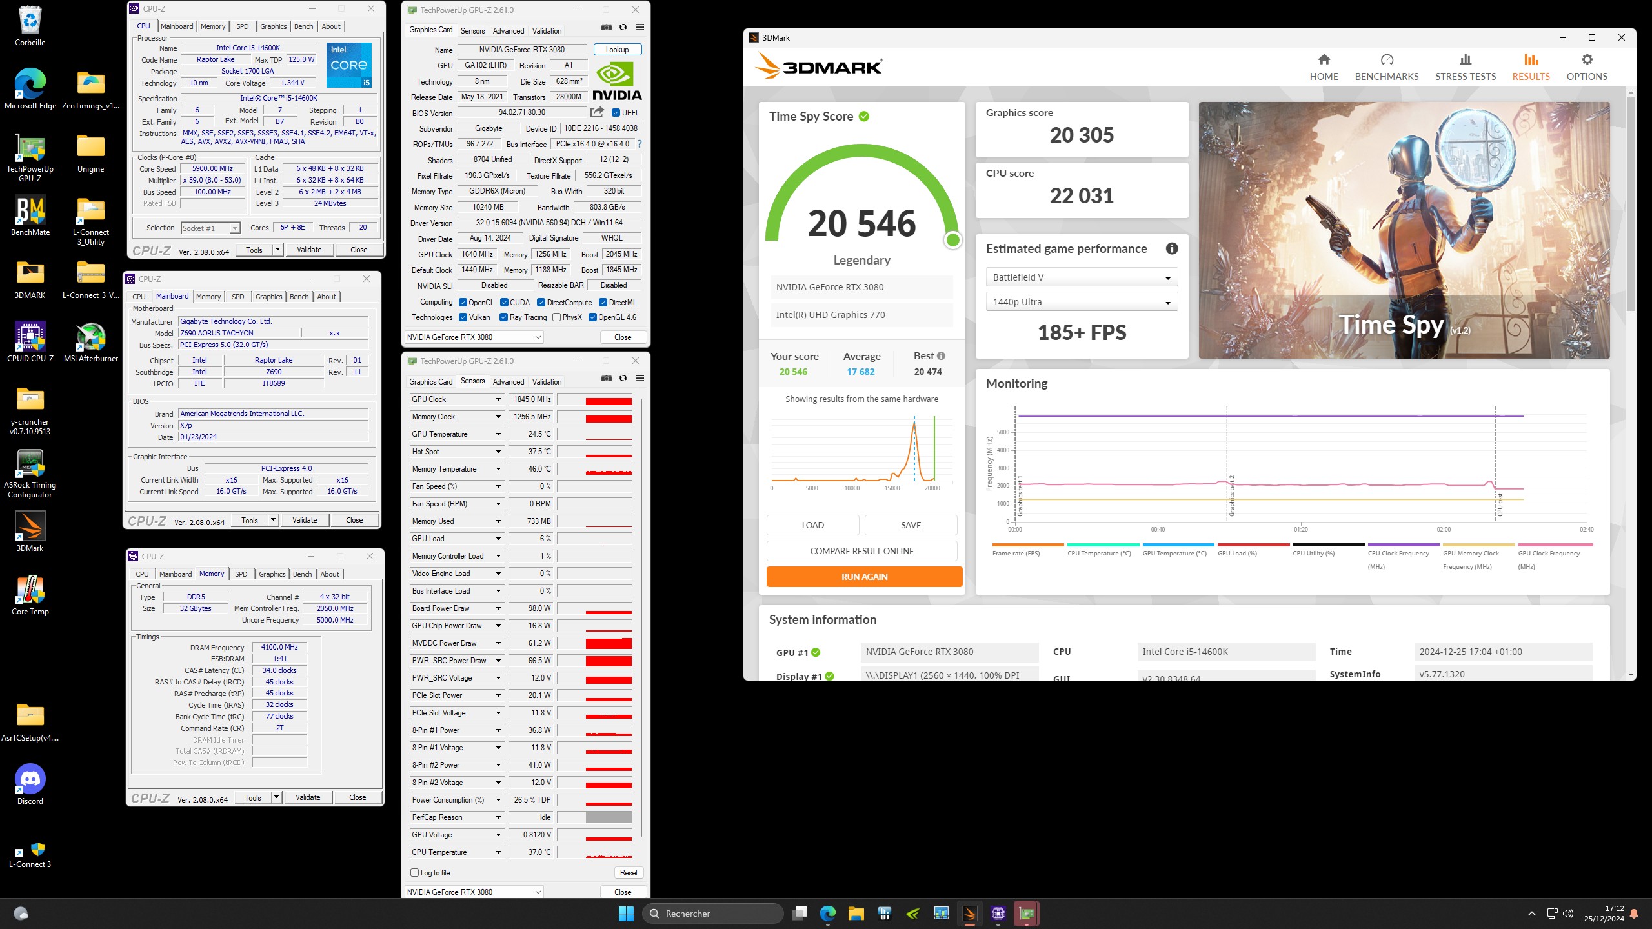Click CPU Clock Frequency legend color bar

tap(1404, 544)
